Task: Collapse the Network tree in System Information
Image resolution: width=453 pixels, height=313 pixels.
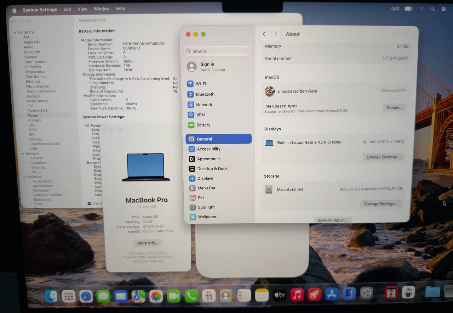Action: [22, 154]
